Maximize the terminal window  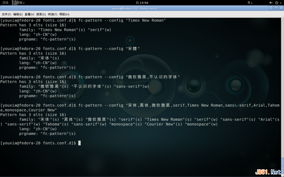click(276, 8)
